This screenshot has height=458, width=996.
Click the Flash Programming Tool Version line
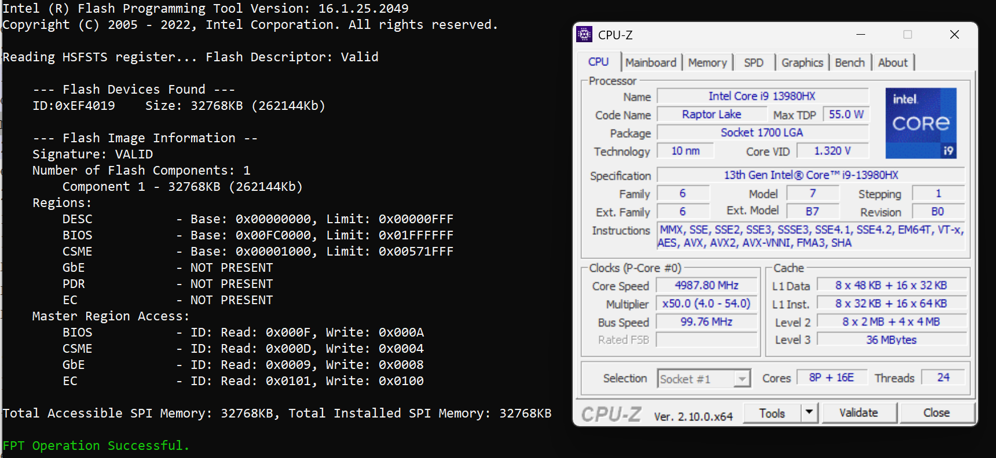(x=206, y=8)
